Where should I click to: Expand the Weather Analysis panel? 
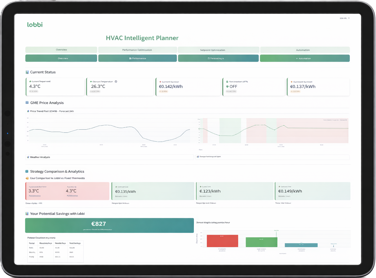110,157
